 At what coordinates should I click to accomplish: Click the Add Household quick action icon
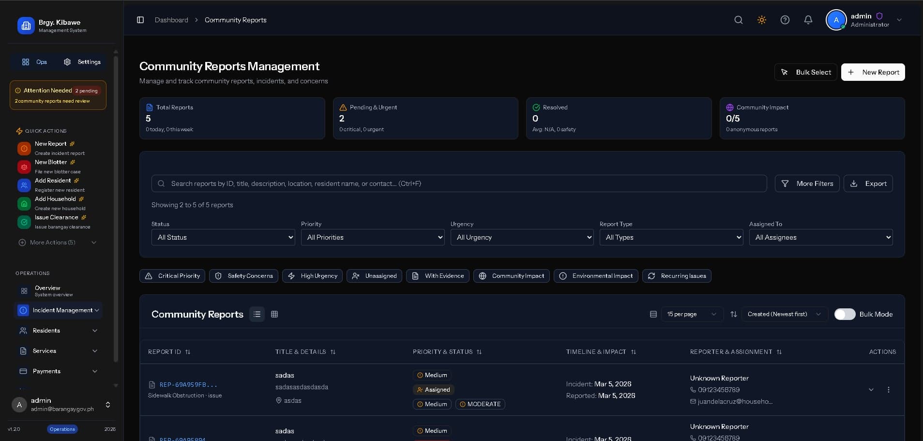(24, 203)
